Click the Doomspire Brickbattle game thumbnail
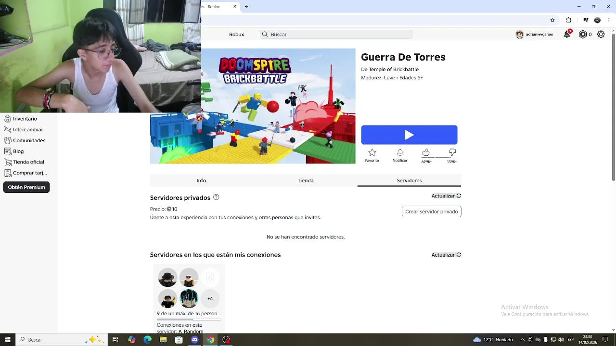The width and height of the screenshot is (616, 346). 253,106
